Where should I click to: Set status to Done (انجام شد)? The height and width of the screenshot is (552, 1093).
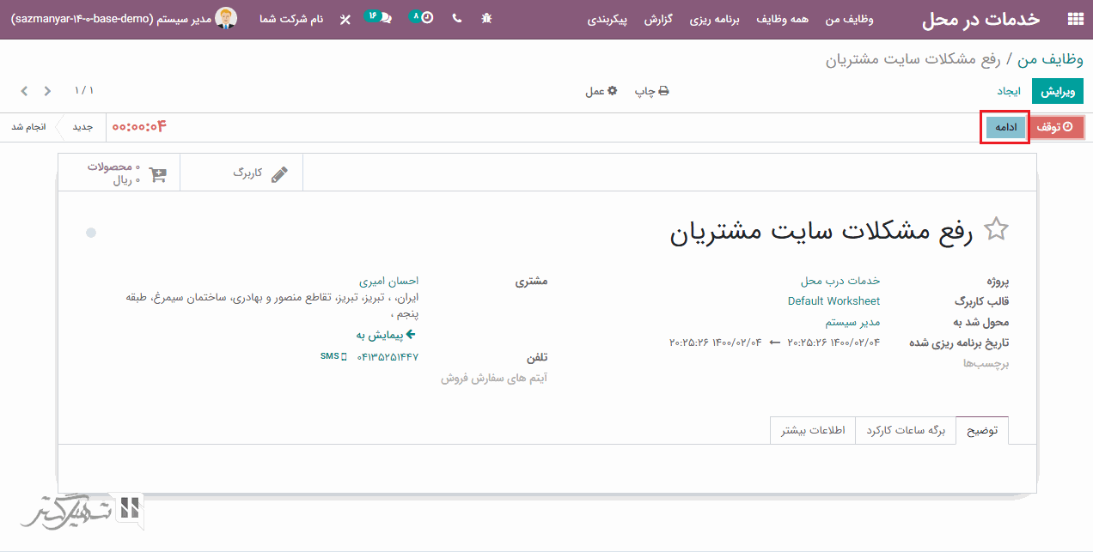point(28,127)
